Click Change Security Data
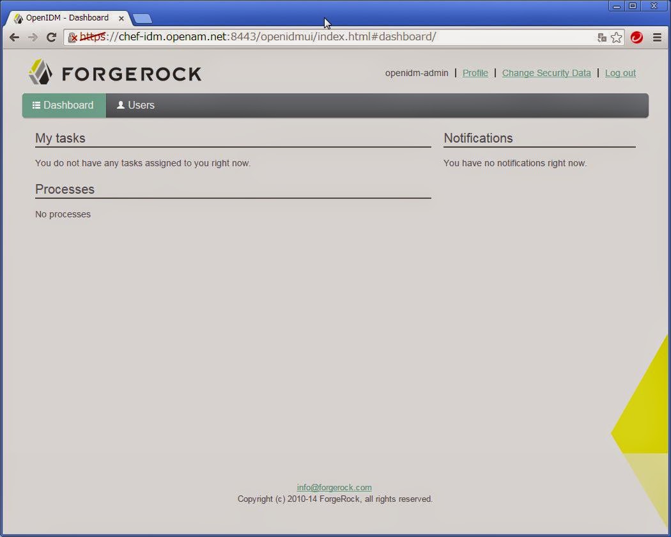This screenshot has width=671, height=537. [x=546, y=73]
